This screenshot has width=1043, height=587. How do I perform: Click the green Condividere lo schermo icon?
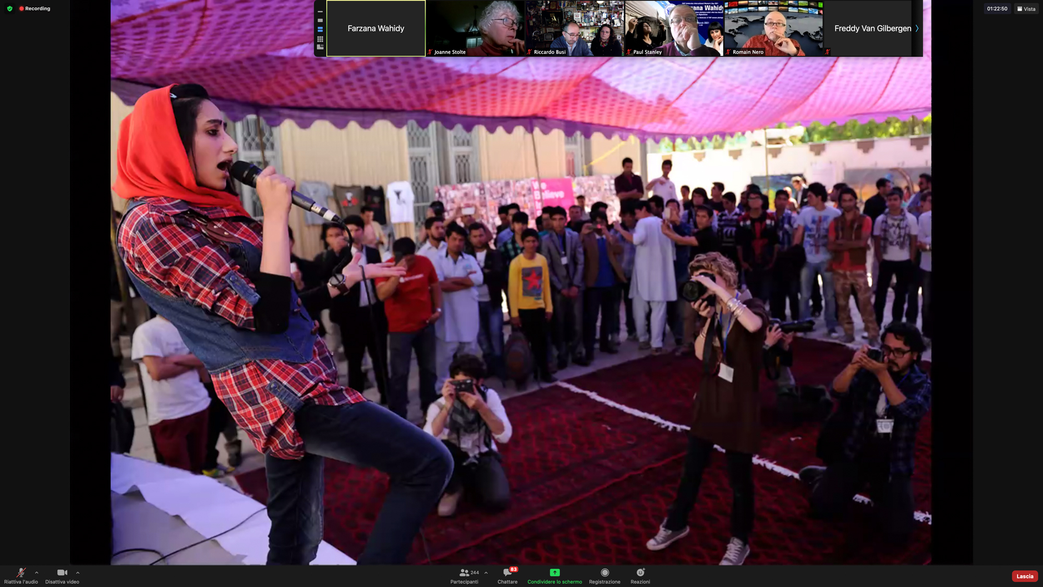pyautogui.click(x=554, y=572)
